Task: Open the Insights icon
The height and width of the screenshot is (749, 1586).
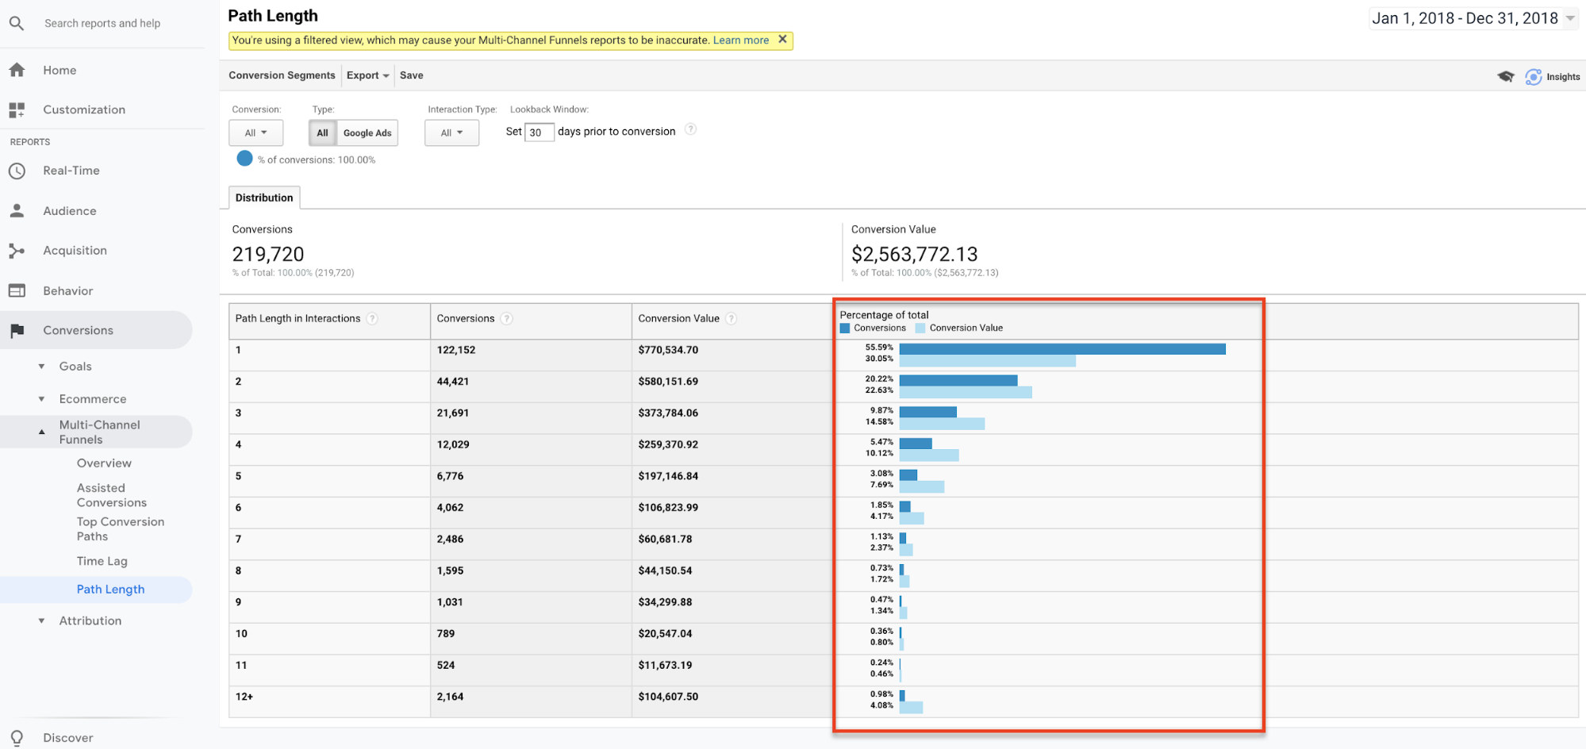Action: click(x=1534, y=77)
